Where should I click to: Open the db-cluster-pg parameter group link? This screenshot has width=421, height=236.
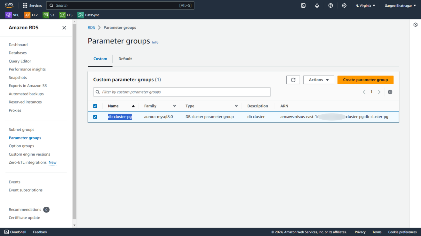[x=120, y=117]
